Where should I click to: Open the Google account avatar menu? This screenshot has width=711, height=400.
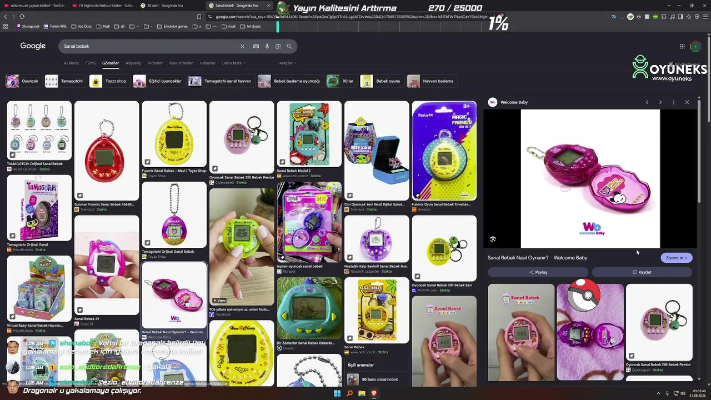click(695, 46)
